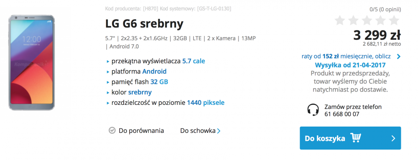Click the shopping cart icon
The height and width of the screenshot is (160, 418).
(356, 137)
